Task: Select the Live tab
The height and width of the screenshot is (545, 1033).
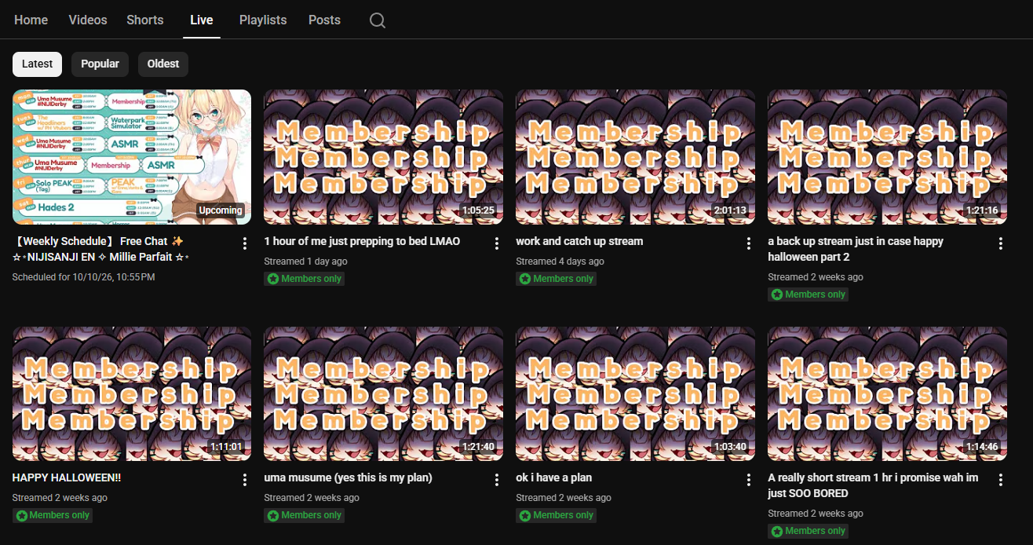Action: click(202, 20)
